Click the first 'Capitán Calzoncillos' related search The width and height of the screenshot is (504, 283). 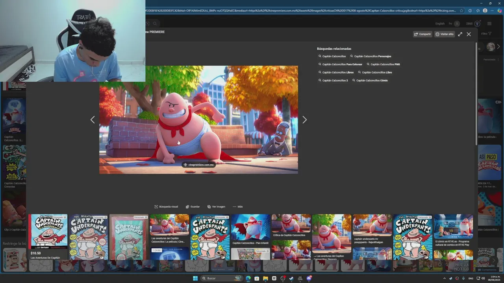click(x=332, y=56)
